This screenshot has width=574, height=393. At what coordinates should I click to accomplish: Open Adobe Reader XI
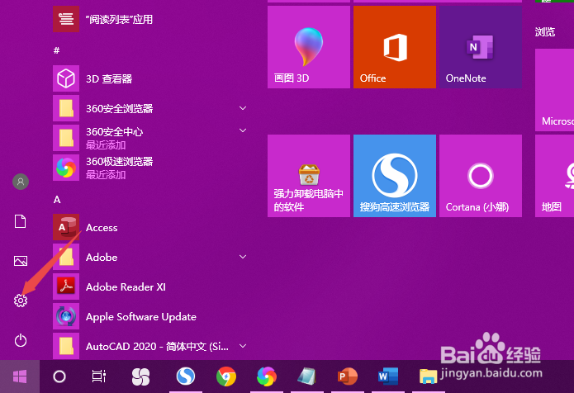[x=150, y=286]
